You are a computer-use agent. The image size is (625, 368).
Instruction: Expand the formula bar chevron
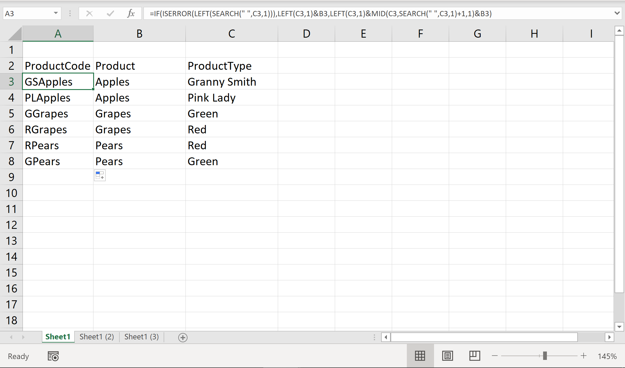point(617,13)
